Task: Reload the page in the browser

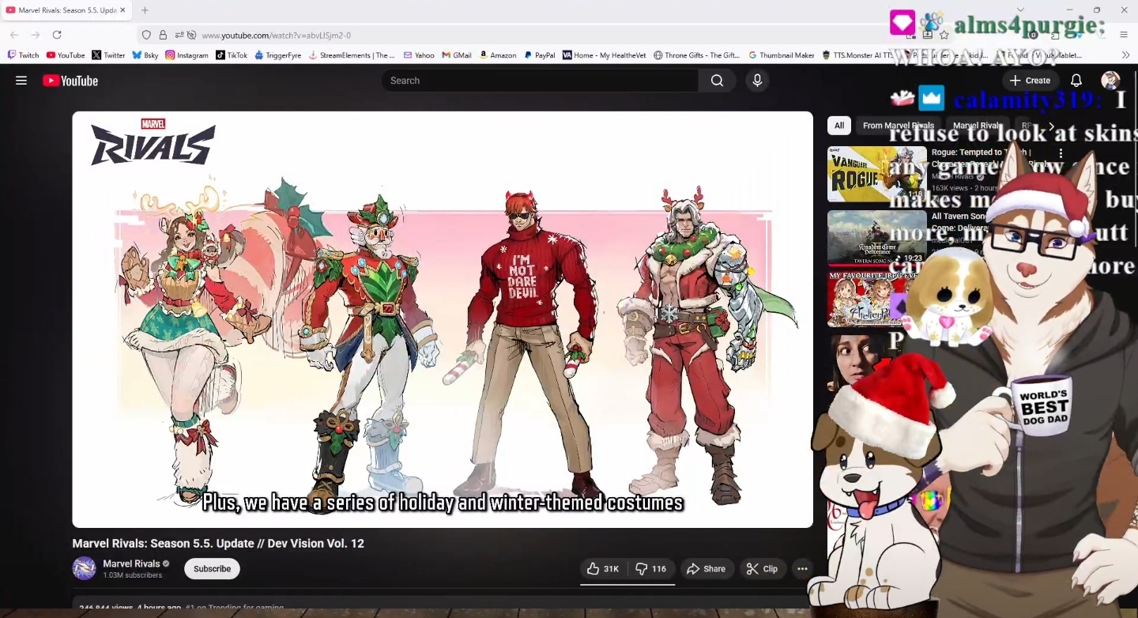Action: pyautogui.click(x=57, y=35)
